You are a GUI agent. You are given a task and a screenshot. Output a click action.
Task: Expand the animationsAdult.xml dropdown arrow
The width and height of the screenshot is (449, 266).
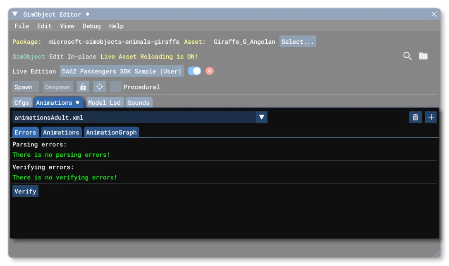pyautogui.click(x=261, y=117)
